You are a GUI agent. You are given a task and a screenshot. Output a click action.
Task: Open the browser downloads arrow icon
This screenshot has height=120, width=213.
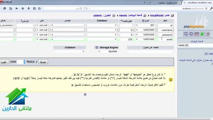point(29,8)
